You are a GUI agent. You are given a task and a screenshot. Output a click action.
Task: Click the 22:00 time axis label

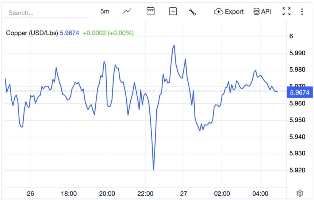click(x=146, y=194)
